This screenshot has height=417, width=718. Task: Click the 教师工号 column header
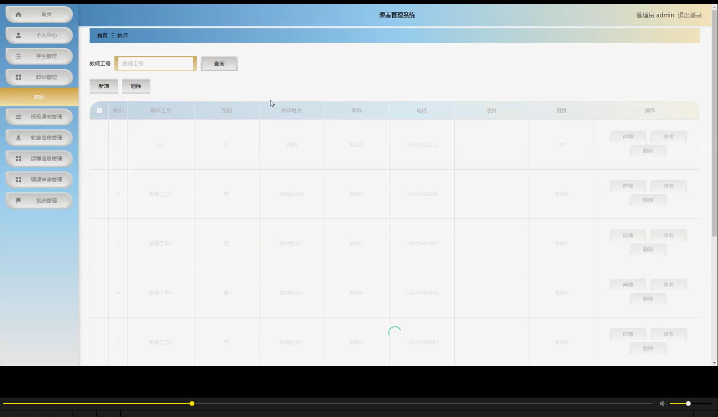pos(161,110)
